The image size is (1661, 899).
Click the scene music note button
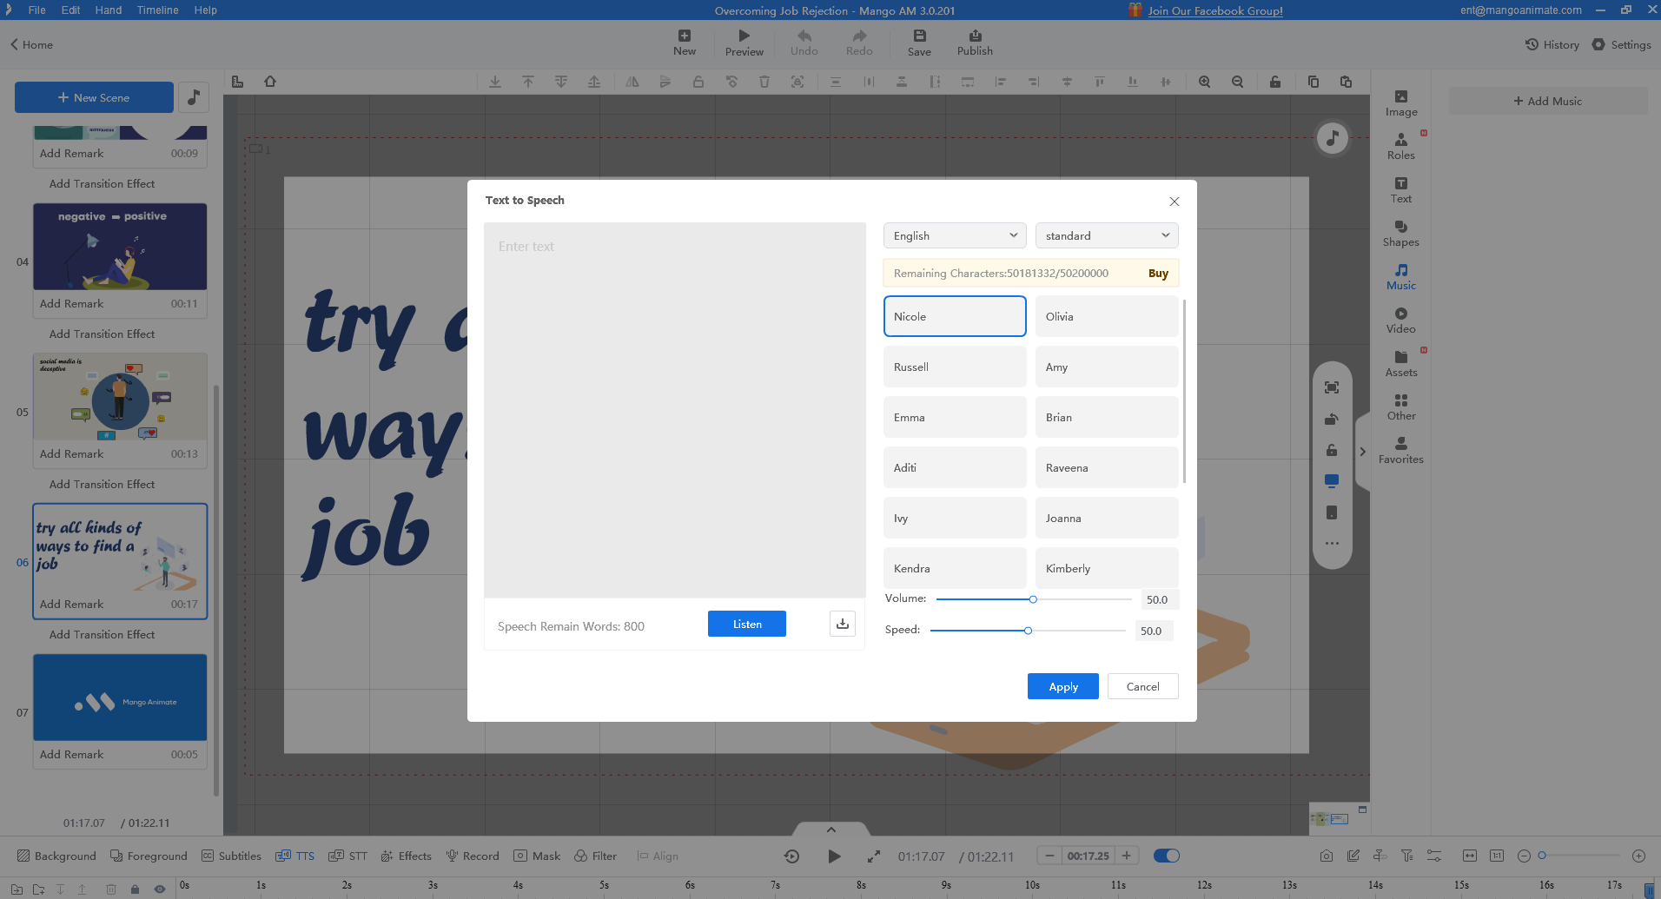tap(194, 97)
